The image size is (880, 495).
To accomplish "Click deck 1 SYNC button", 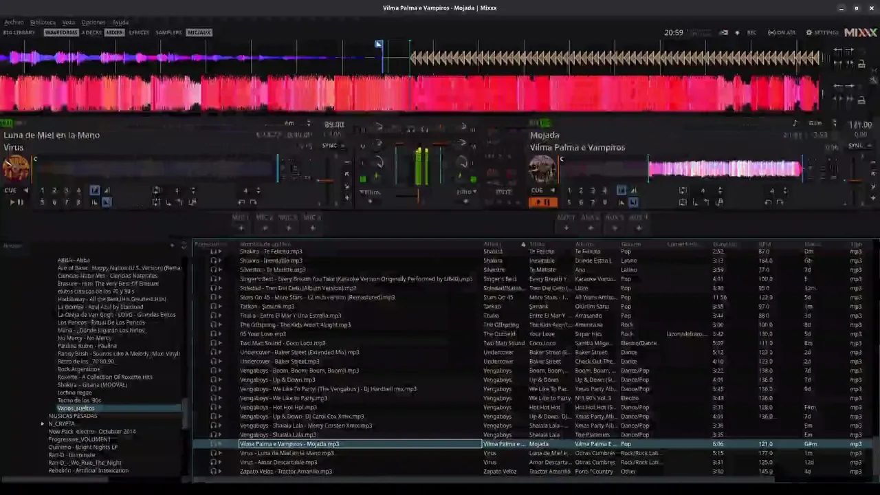I will (x=331, y=146).
